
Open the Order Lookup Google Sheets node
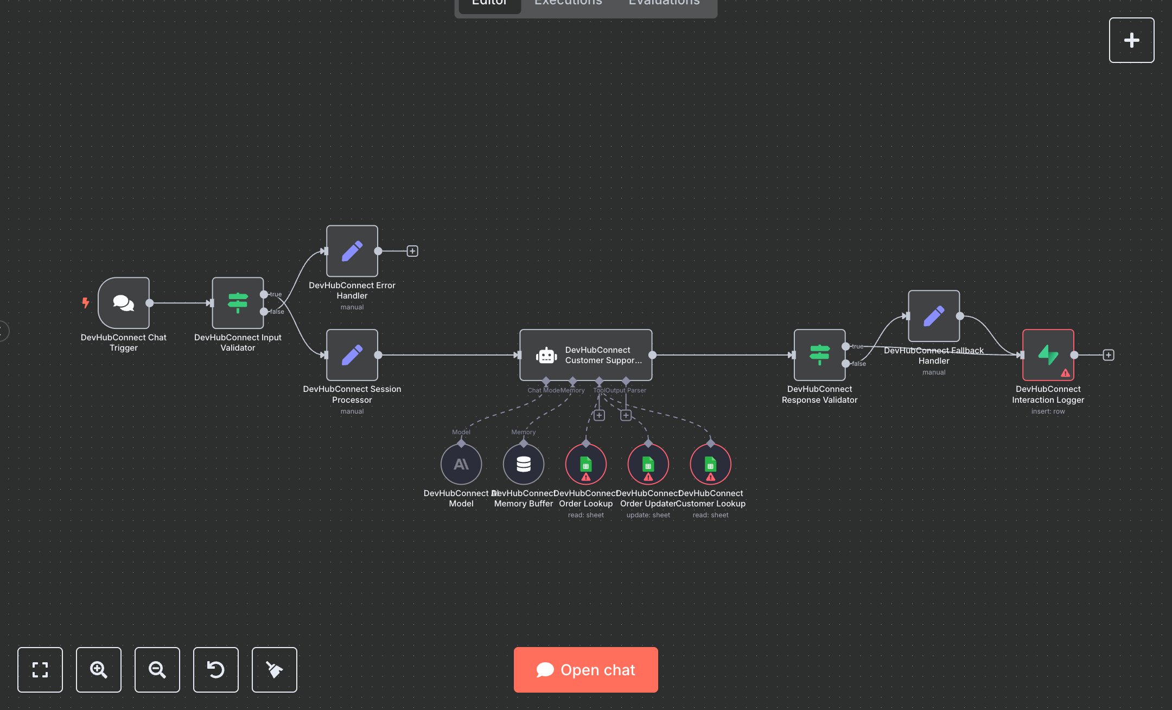(586, 464)
